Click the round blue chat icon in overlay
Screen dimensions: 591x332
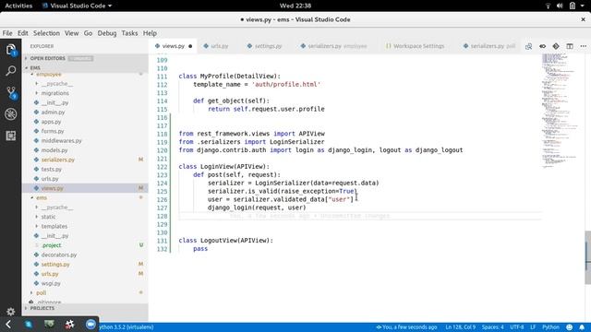pyautogui.click(x=90, y=324)
